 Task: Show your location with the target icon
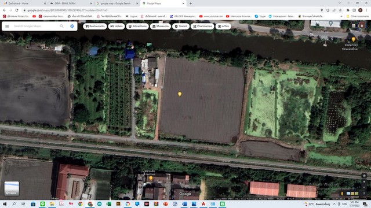pyautogui.click(x=364, y=176)
